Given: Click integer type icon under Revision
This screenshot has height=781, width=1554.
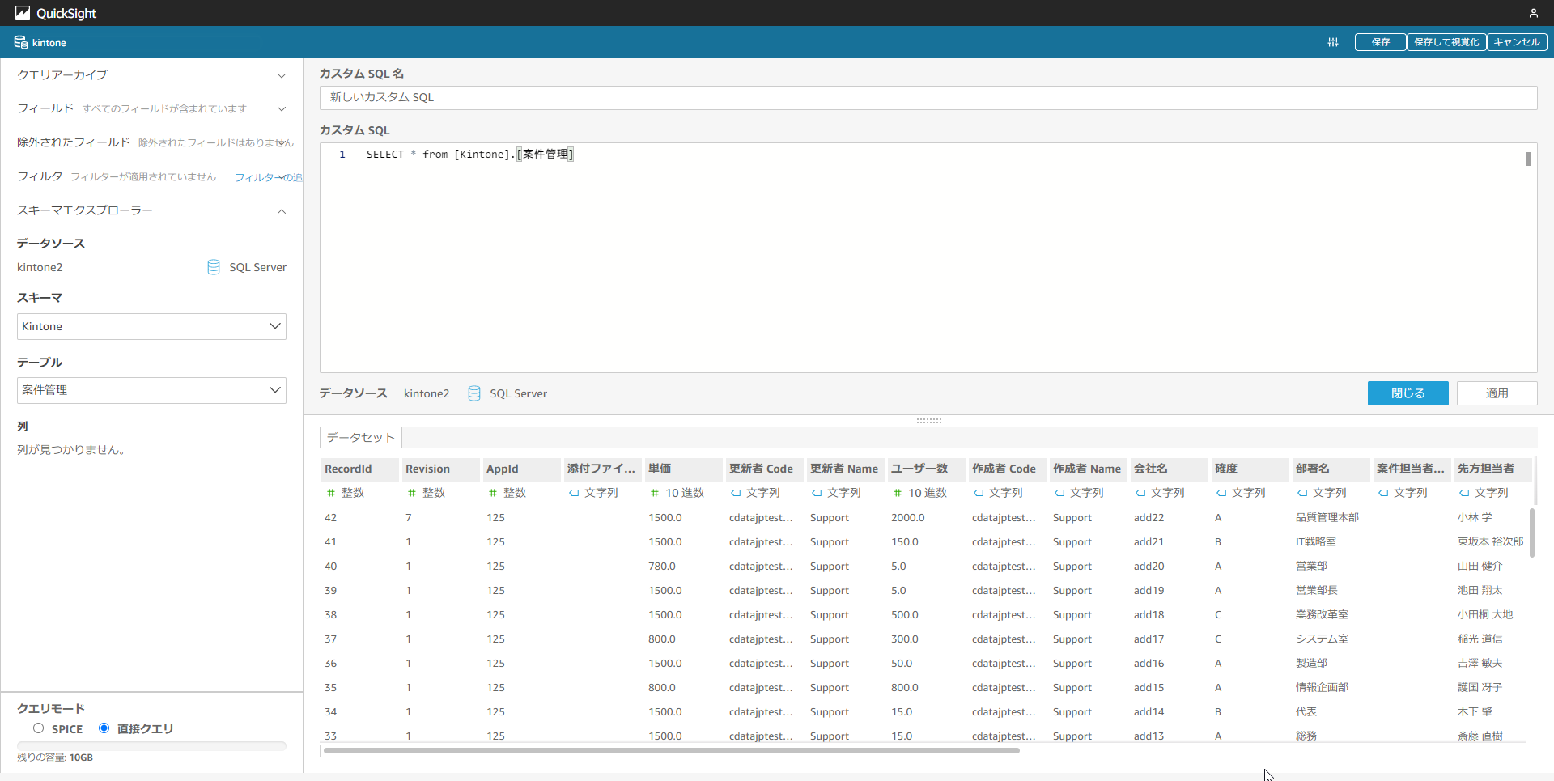Looking at the screenshot, I should coord(412,493).
